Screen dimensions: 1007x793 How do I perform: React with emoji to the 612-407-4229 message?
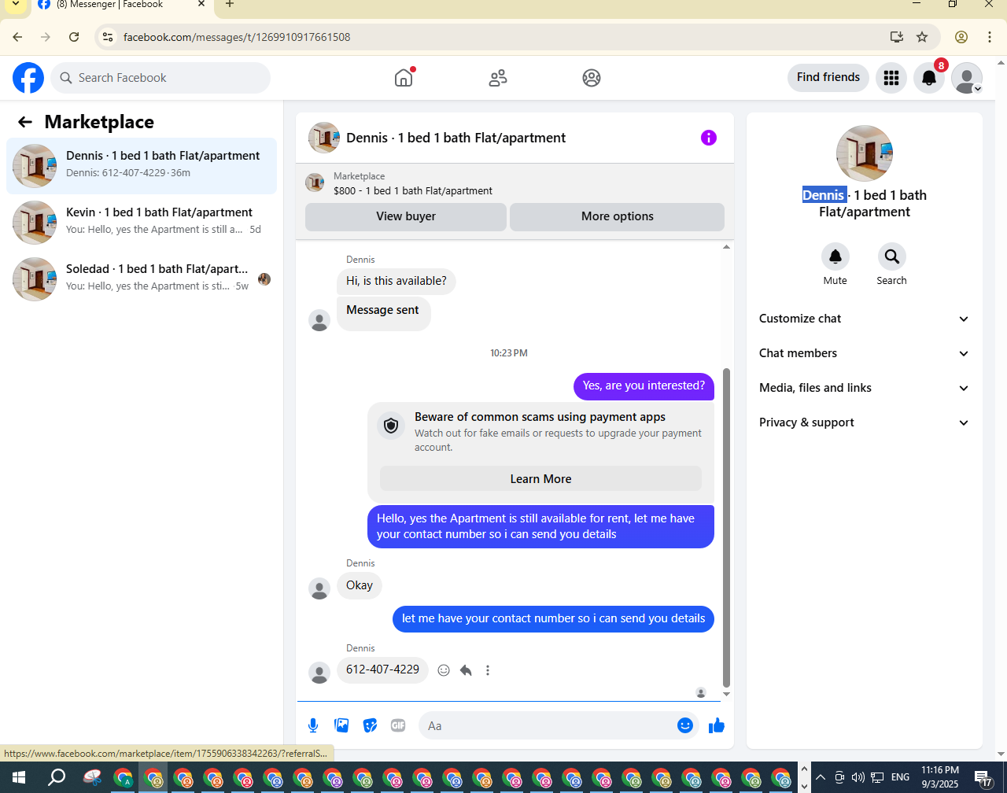444,670
